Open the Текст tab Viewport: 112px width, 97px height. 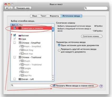[x=43, y=16]
